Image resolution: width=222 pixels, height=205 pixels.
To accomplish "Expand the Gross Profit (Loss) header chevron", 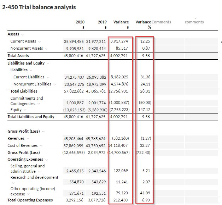I will click(43, 132).
